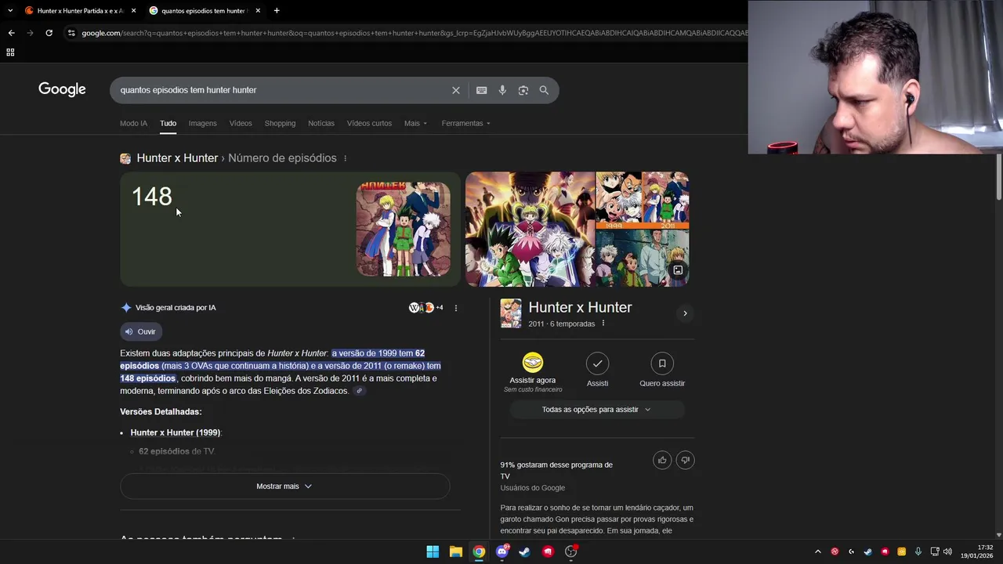1003x564 pixels.
Task: Open options dots next to 6 temporadas
Action: click(x=603, y=324)
